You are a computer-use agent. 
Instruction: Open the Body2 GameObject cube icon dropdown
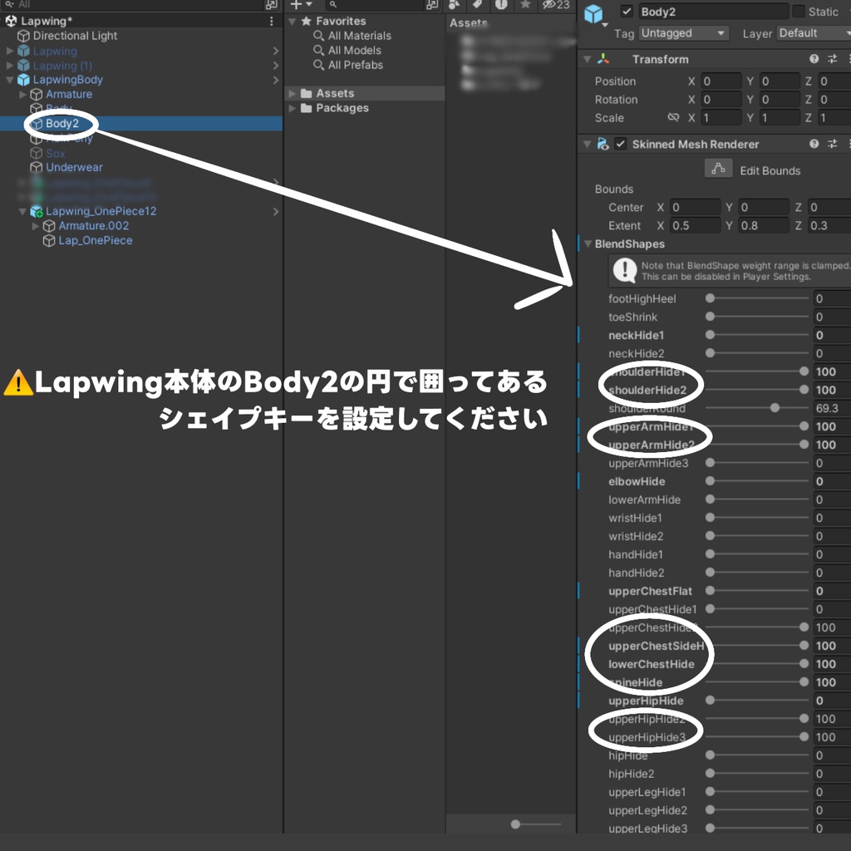click(595, 16)
